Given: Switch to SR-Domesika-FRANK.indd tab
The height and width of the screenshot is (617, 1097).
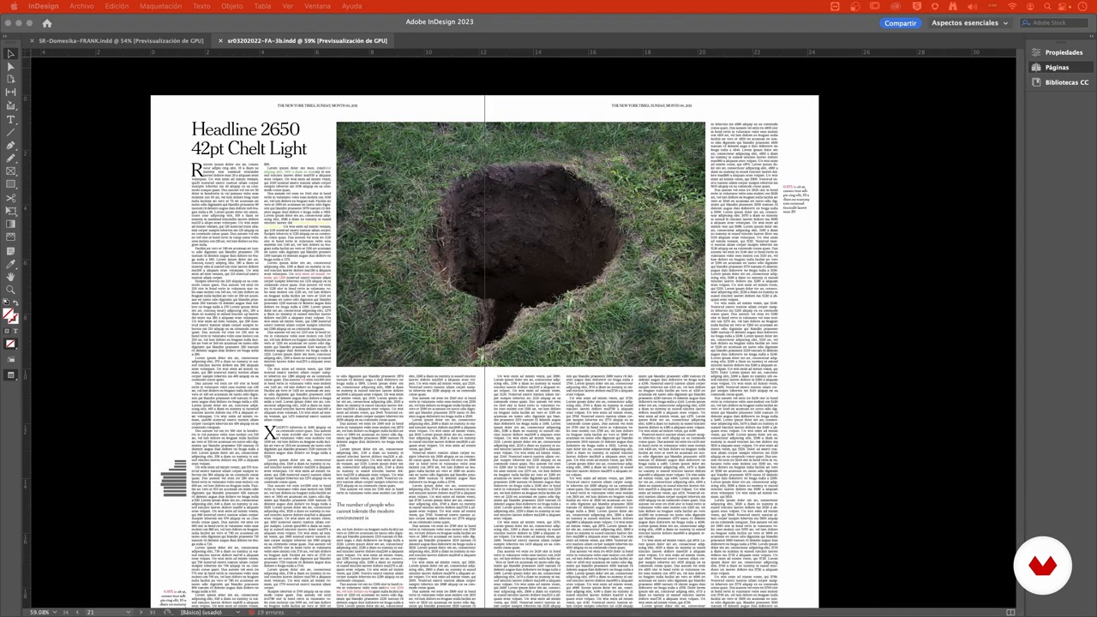Looking at the screenshot, I should (121, 40).
